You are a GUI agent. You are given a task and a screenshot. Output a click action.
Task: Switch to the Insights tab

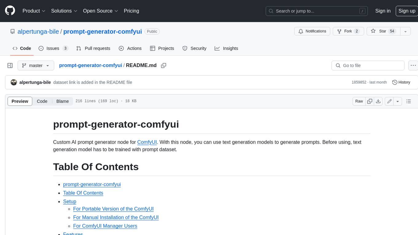tap(226, 48)
